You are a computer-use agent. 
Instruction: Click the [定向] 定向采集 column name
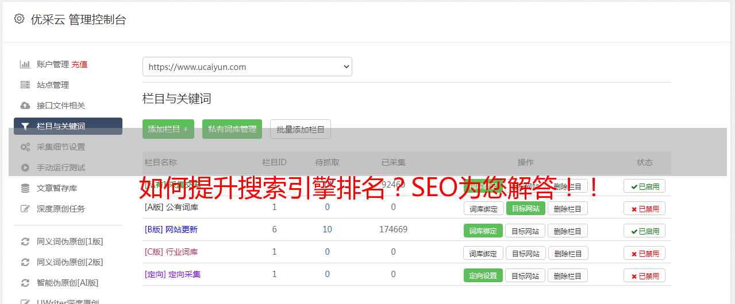172,274
